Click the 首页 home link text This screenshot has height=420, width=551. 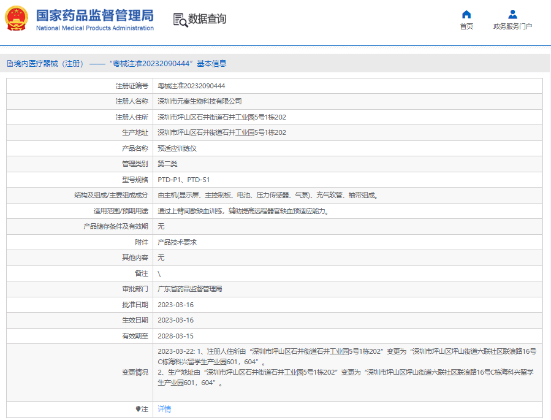(x=466, y=26)
